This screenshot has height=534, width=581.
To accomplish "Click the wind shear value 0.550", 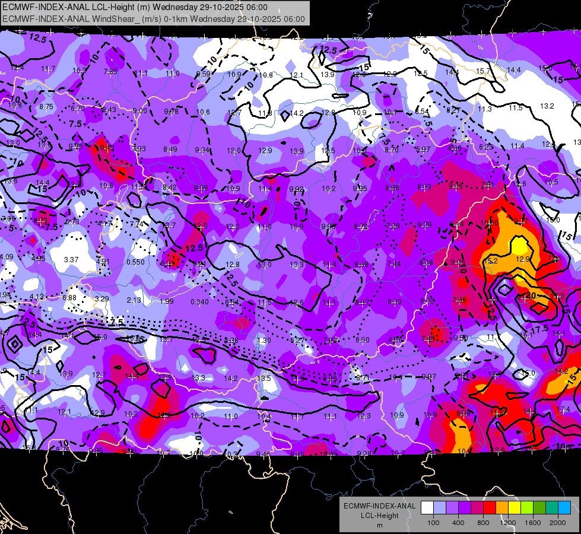I will (x=136, y=262).
